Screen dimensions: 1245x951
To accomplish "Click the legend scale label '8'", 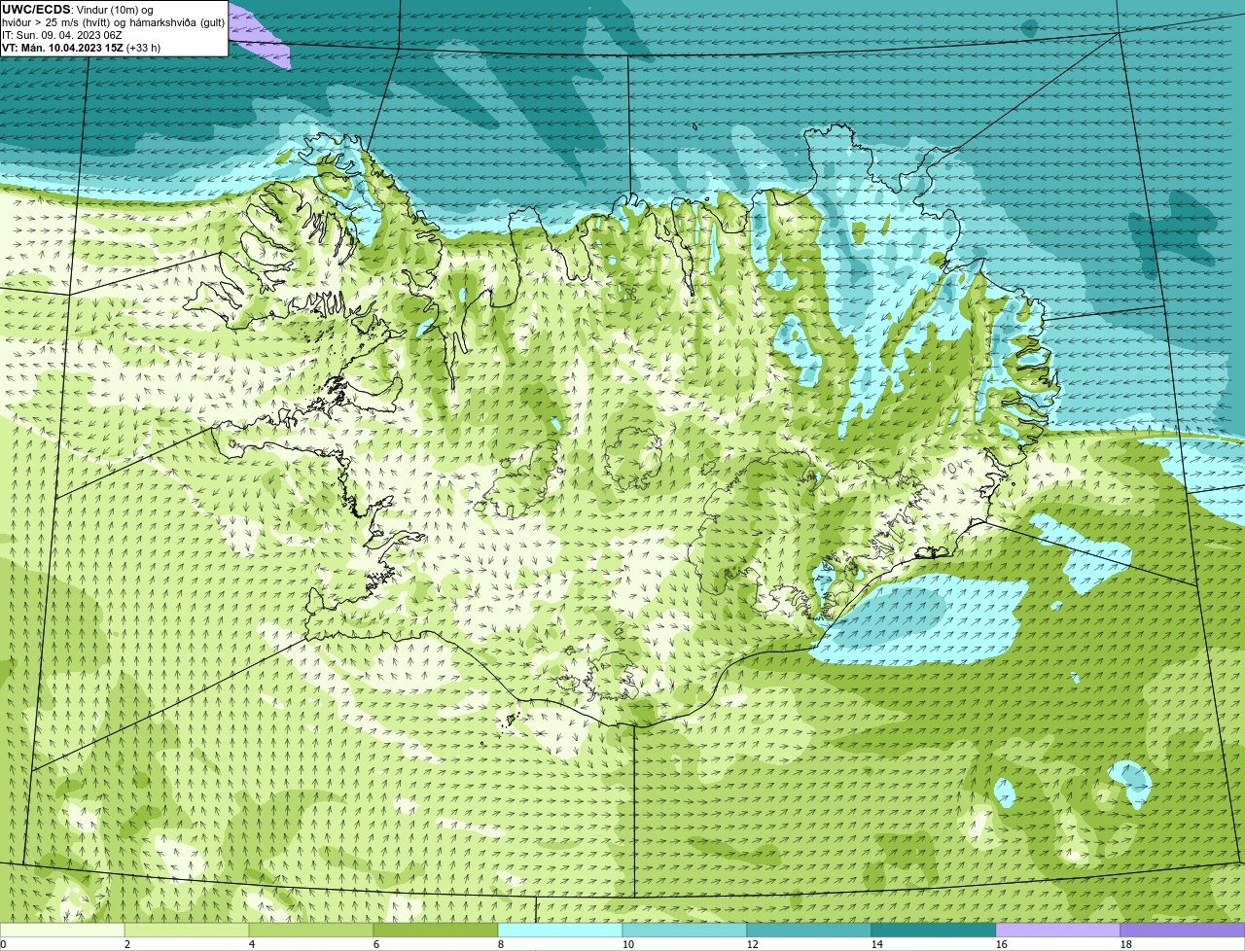I will click(x=501, y=944).
